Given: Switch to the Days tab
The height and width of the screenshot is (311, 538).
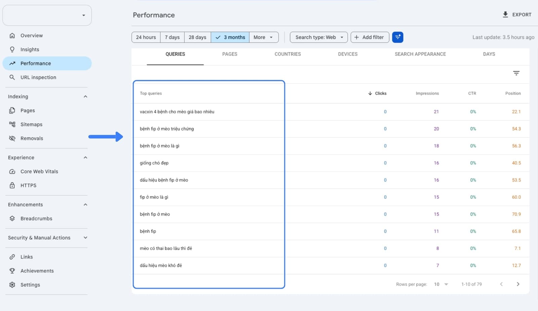Looking at the screenshot, I should click(489, 54).
